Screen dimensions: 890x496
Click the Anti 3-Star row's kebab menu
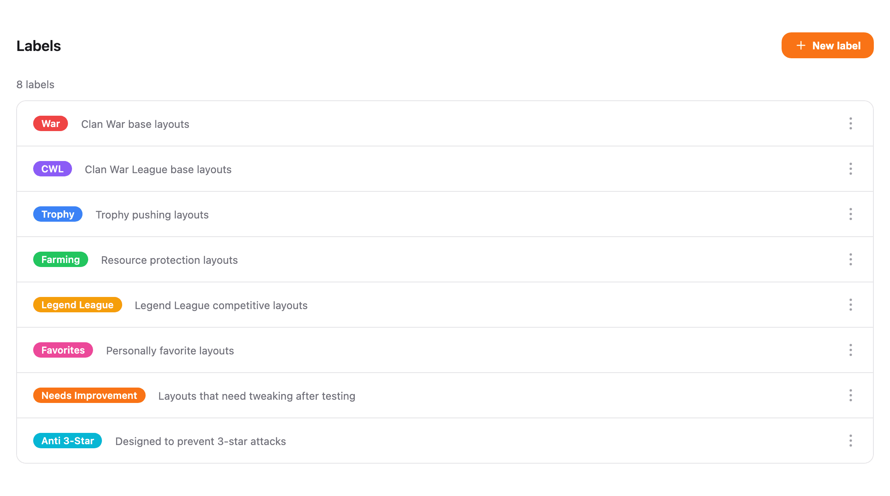click(x=850, y=441)
